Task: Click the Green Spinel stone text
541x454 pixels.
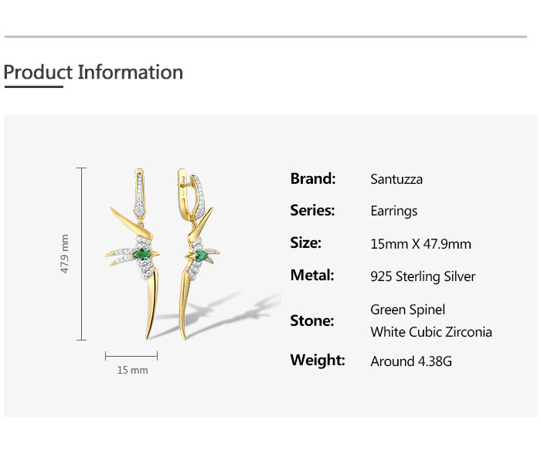Action: 408,310
